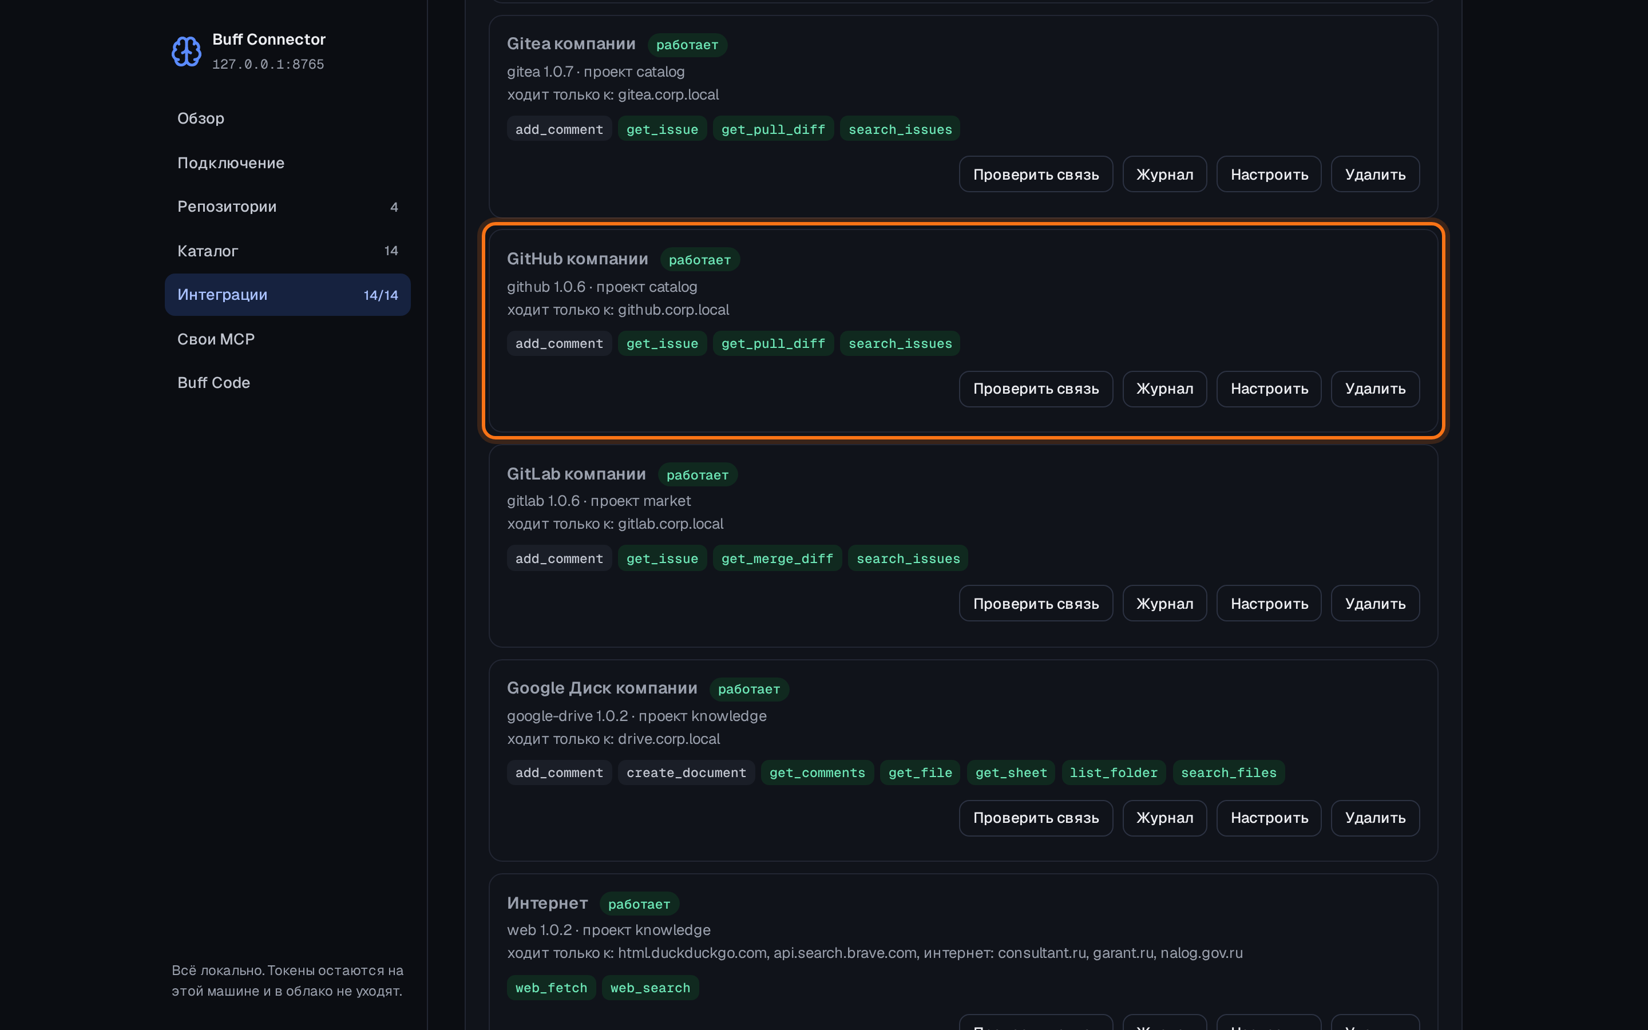1648x1030 pixels.
Task: Click Настроить on the GitHub card
Action: pyautogui.click(x=1269, y=389)
